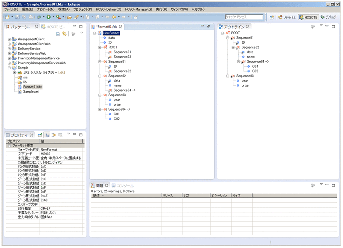This screenshot has height=248, width=343.
Task: Collapse the Sample project tree node
Action: click(x=9, y=68)
